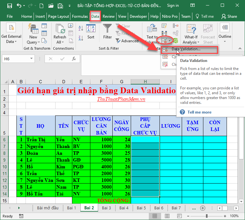Image resolution: width=245 pixels, height=220 pixels.
Task: Click the macro recording status bar icon
Action: tap(21, 216)
